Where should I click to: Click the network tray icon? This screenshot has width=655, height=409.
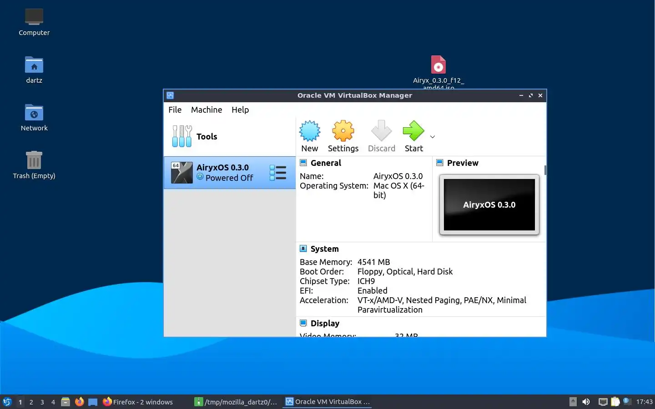[x=603, y=402]
